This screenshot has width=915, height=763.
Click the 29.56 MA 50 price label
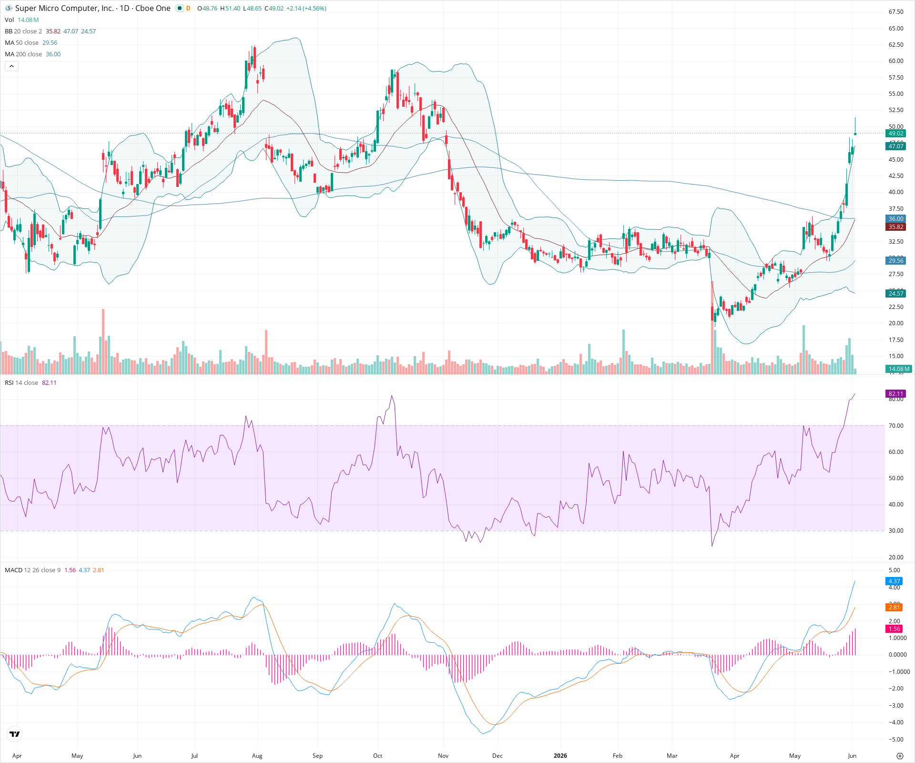coord(896,260)
